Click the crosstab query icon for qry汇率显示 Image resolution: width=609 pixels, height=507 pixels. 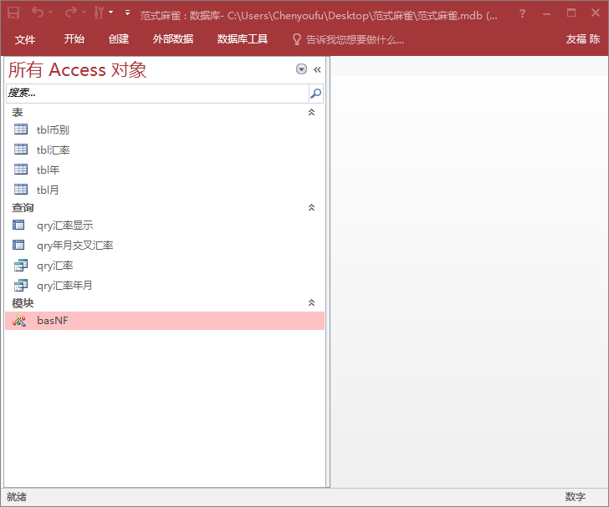(x=18, y=225)
